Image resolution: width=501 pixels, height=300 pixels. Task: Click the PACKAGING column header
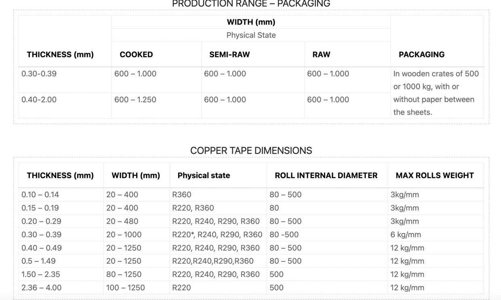point(421,54)
